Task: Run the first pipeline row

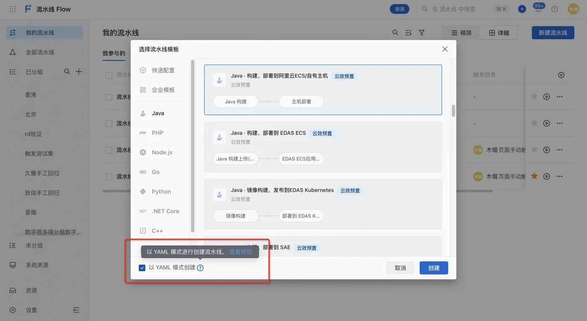Action: click(x=546, y=97)
